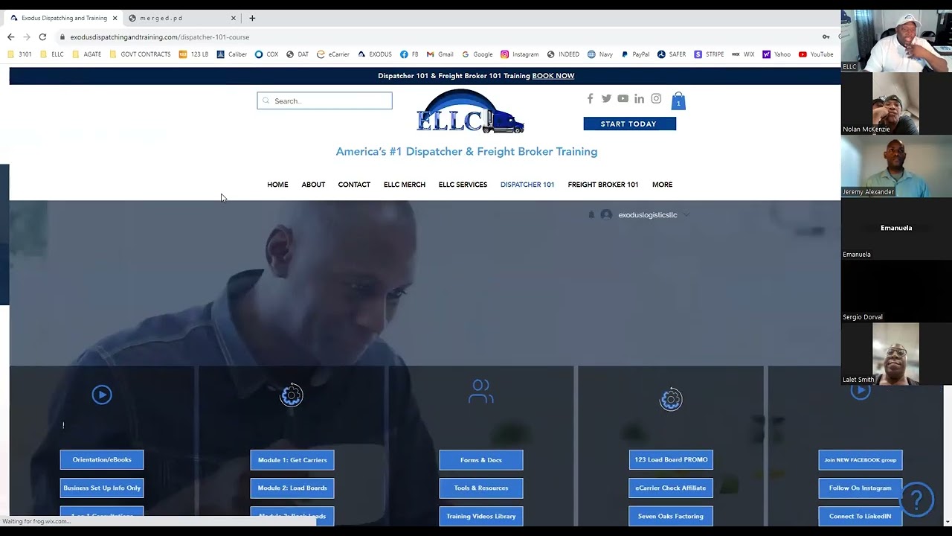Viewport: 952px width, 536px height.
Task: Open the YouTube bookmark
Action: pyautogui.click(x=816, y=54)
